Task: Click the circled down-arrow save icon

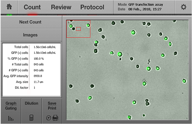Action: pyautogui.click(x=48, y=118)
